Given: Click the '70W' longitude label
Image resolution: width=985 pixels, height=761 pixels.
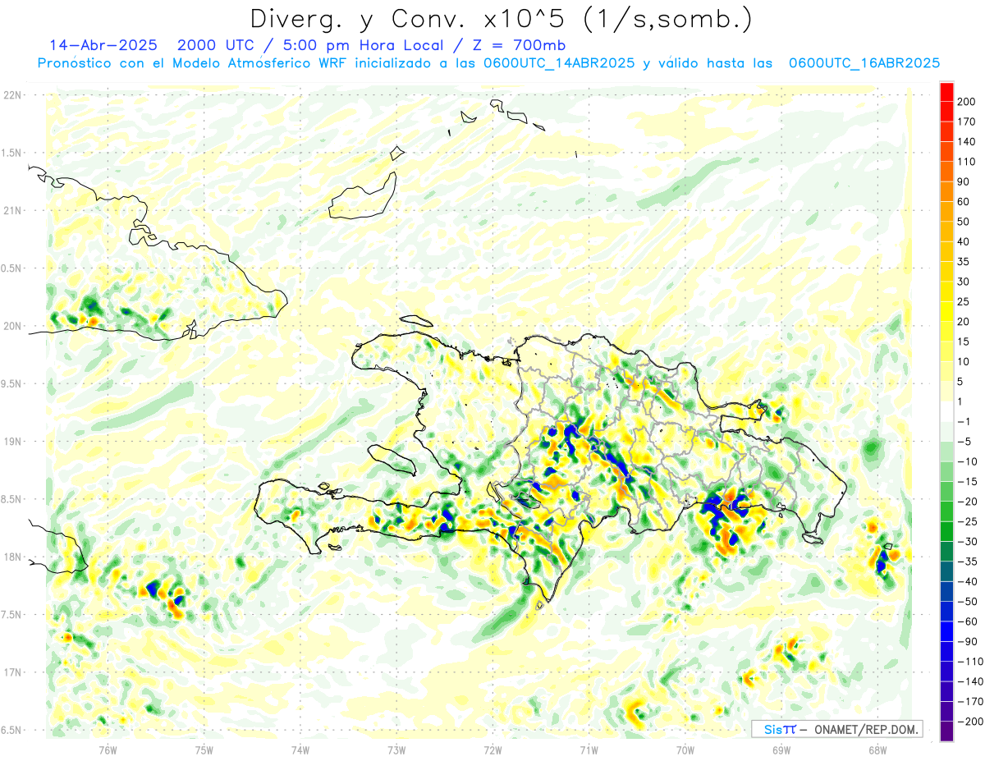Looking at the screenshot, I should click(685, 750).
